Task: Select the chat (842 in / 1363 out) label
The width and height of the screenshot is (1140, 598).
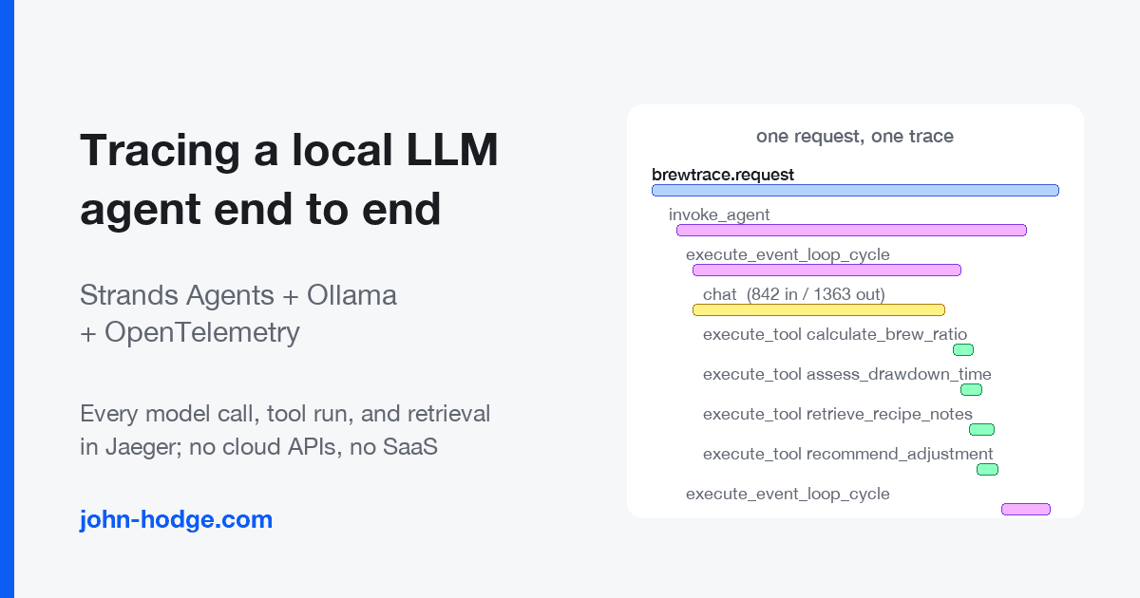Action: click(x=794, y=294)
